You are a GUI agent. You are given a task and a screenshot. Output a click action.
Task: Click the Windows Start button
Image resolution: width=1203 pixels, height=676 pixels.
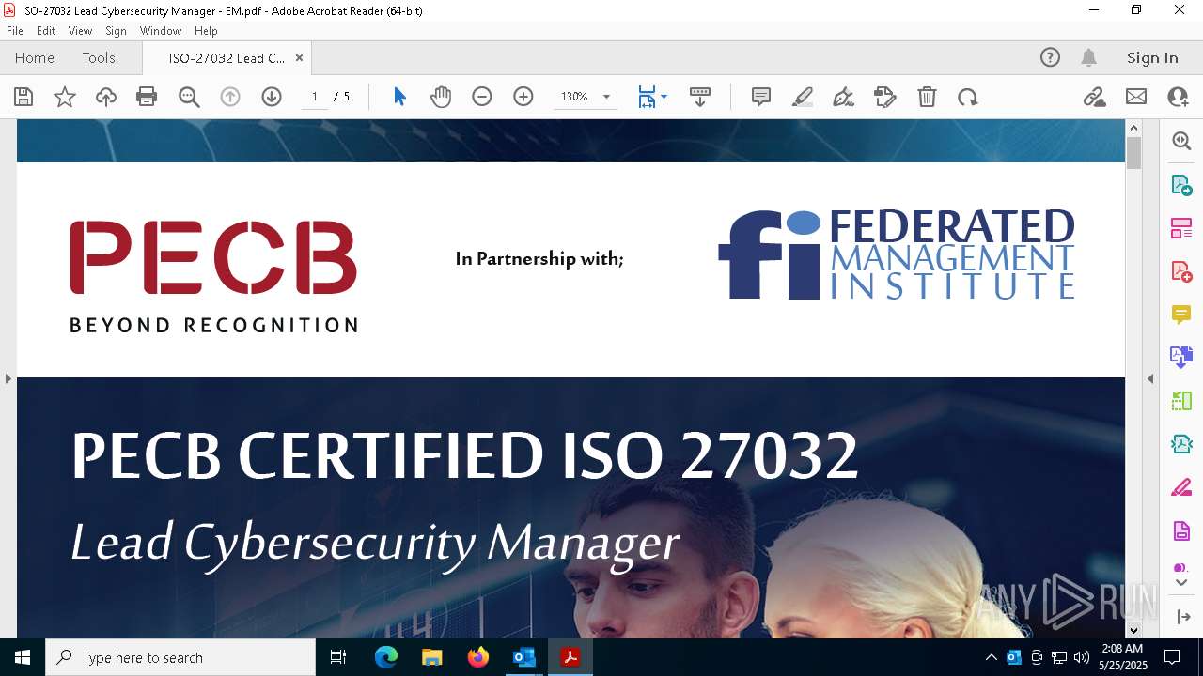23,657
